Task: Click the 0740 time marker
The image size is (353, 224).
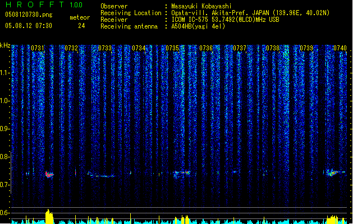Action: (x=340, y=48)
